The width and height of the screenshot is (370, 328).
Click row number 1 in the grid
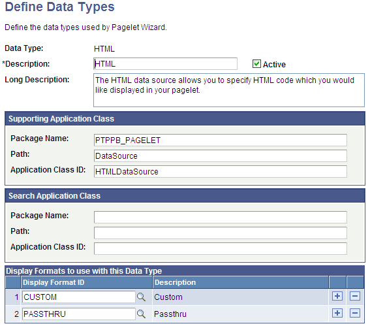pos(16,297)
